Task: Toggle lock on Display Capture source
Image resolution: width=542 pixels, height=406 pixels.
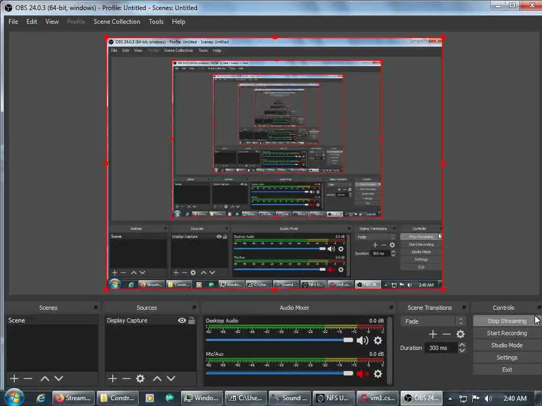Action: click(192, 320)
